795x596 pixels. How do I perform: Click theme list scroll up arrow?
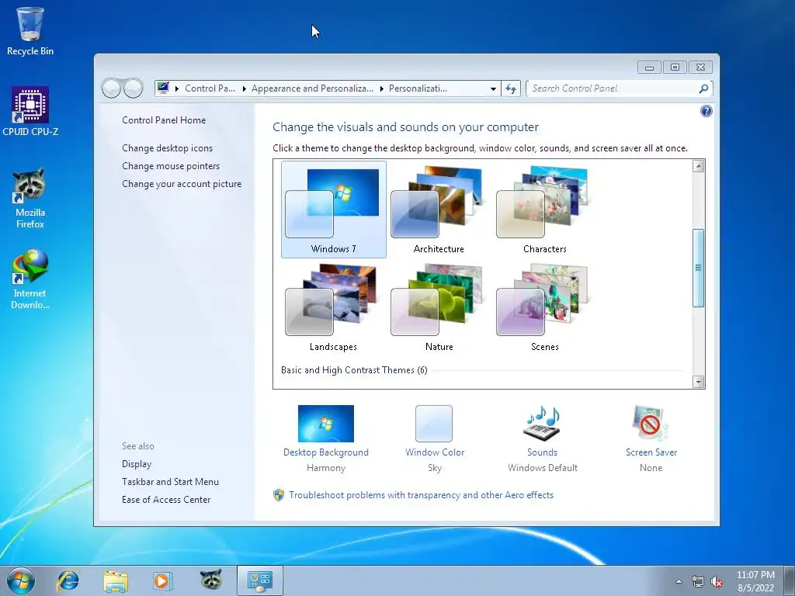pos(698,166)
